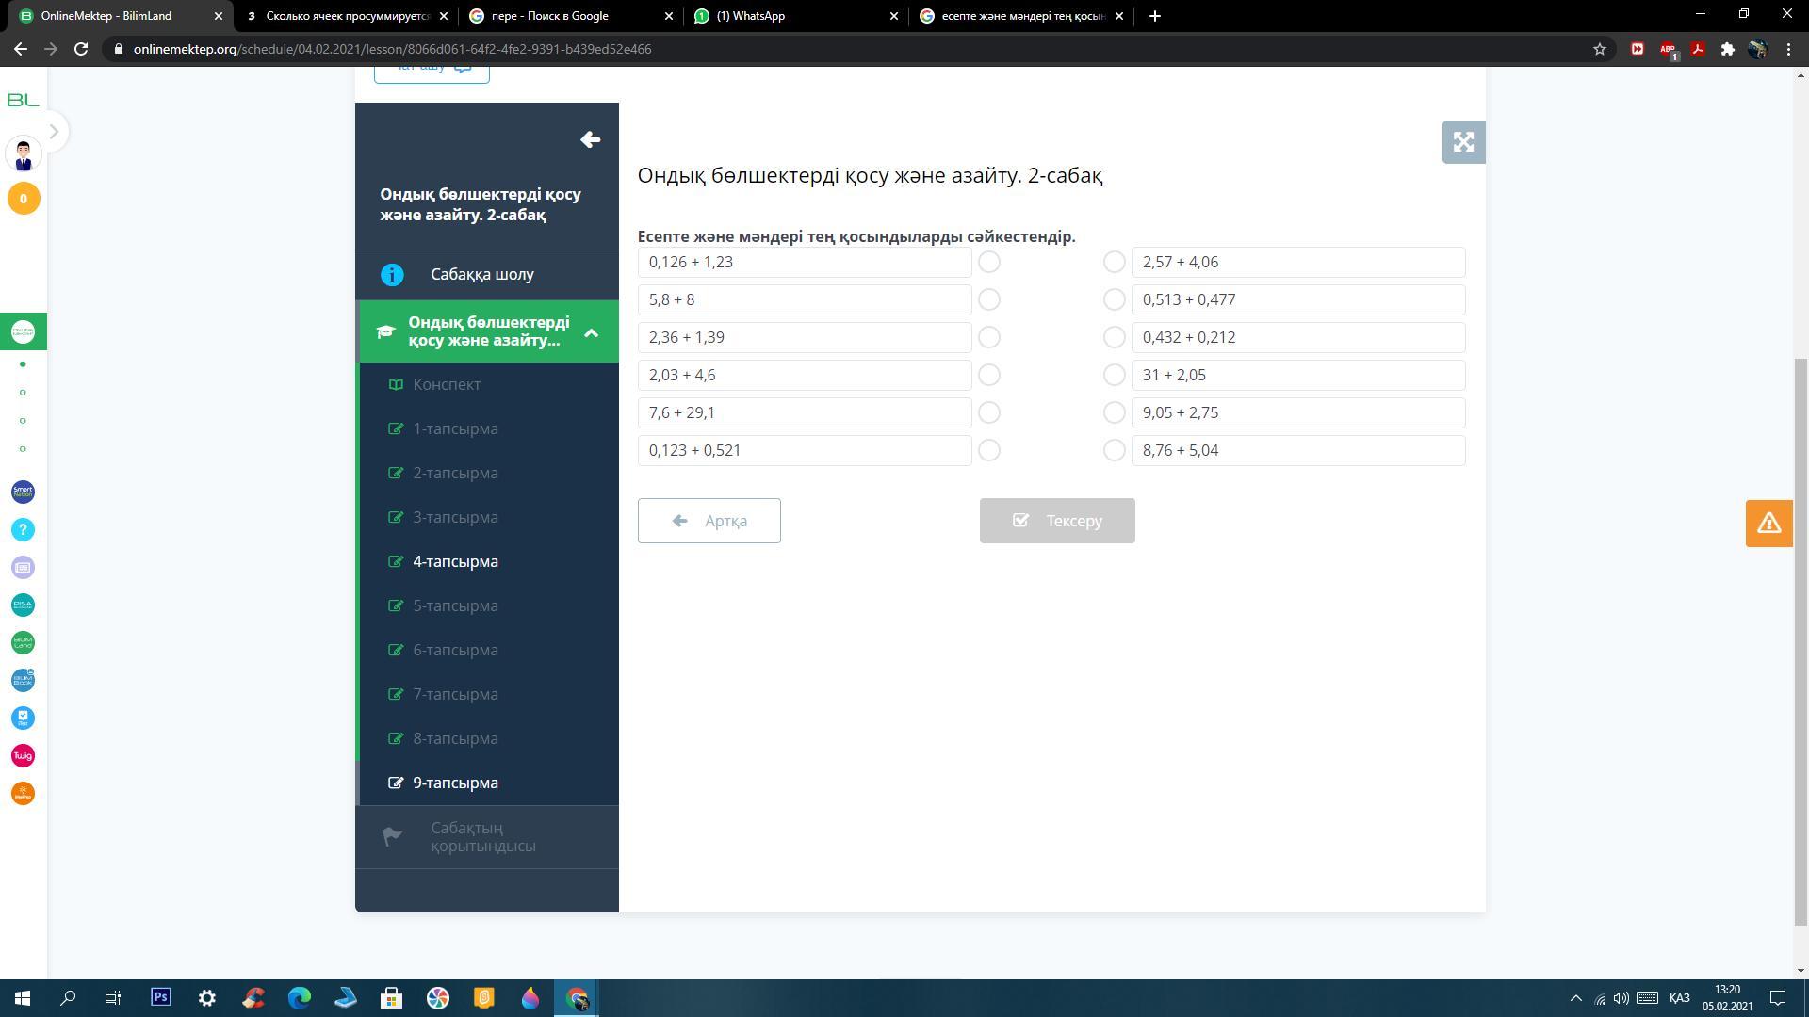Click the Adblock extension icon
The height and width of the screenshot is (1017, 1809).
[1668, 49]
